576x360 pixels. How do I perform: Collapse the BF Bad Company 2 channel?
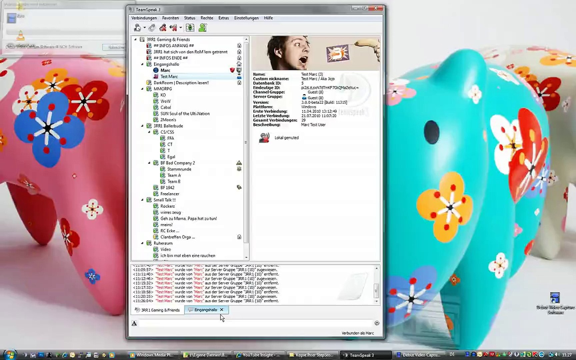click(149, 163)
